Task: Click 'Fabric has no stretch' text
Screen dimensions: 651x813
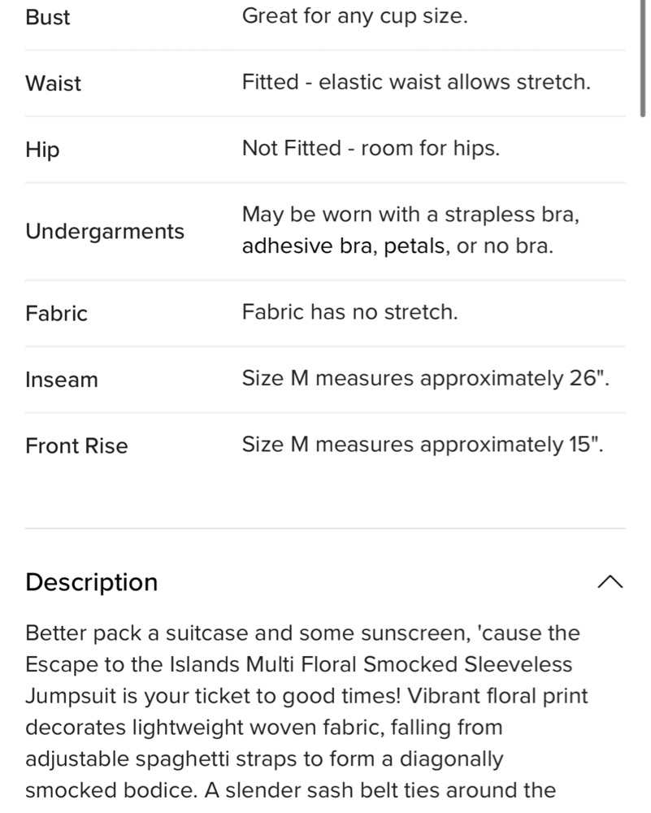Action: tap(349, 312)
